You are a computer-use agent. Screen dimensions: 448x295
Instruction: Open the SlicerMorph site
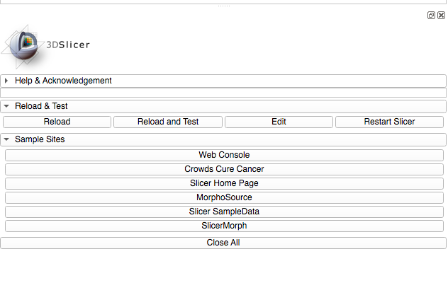click(224, 226)
